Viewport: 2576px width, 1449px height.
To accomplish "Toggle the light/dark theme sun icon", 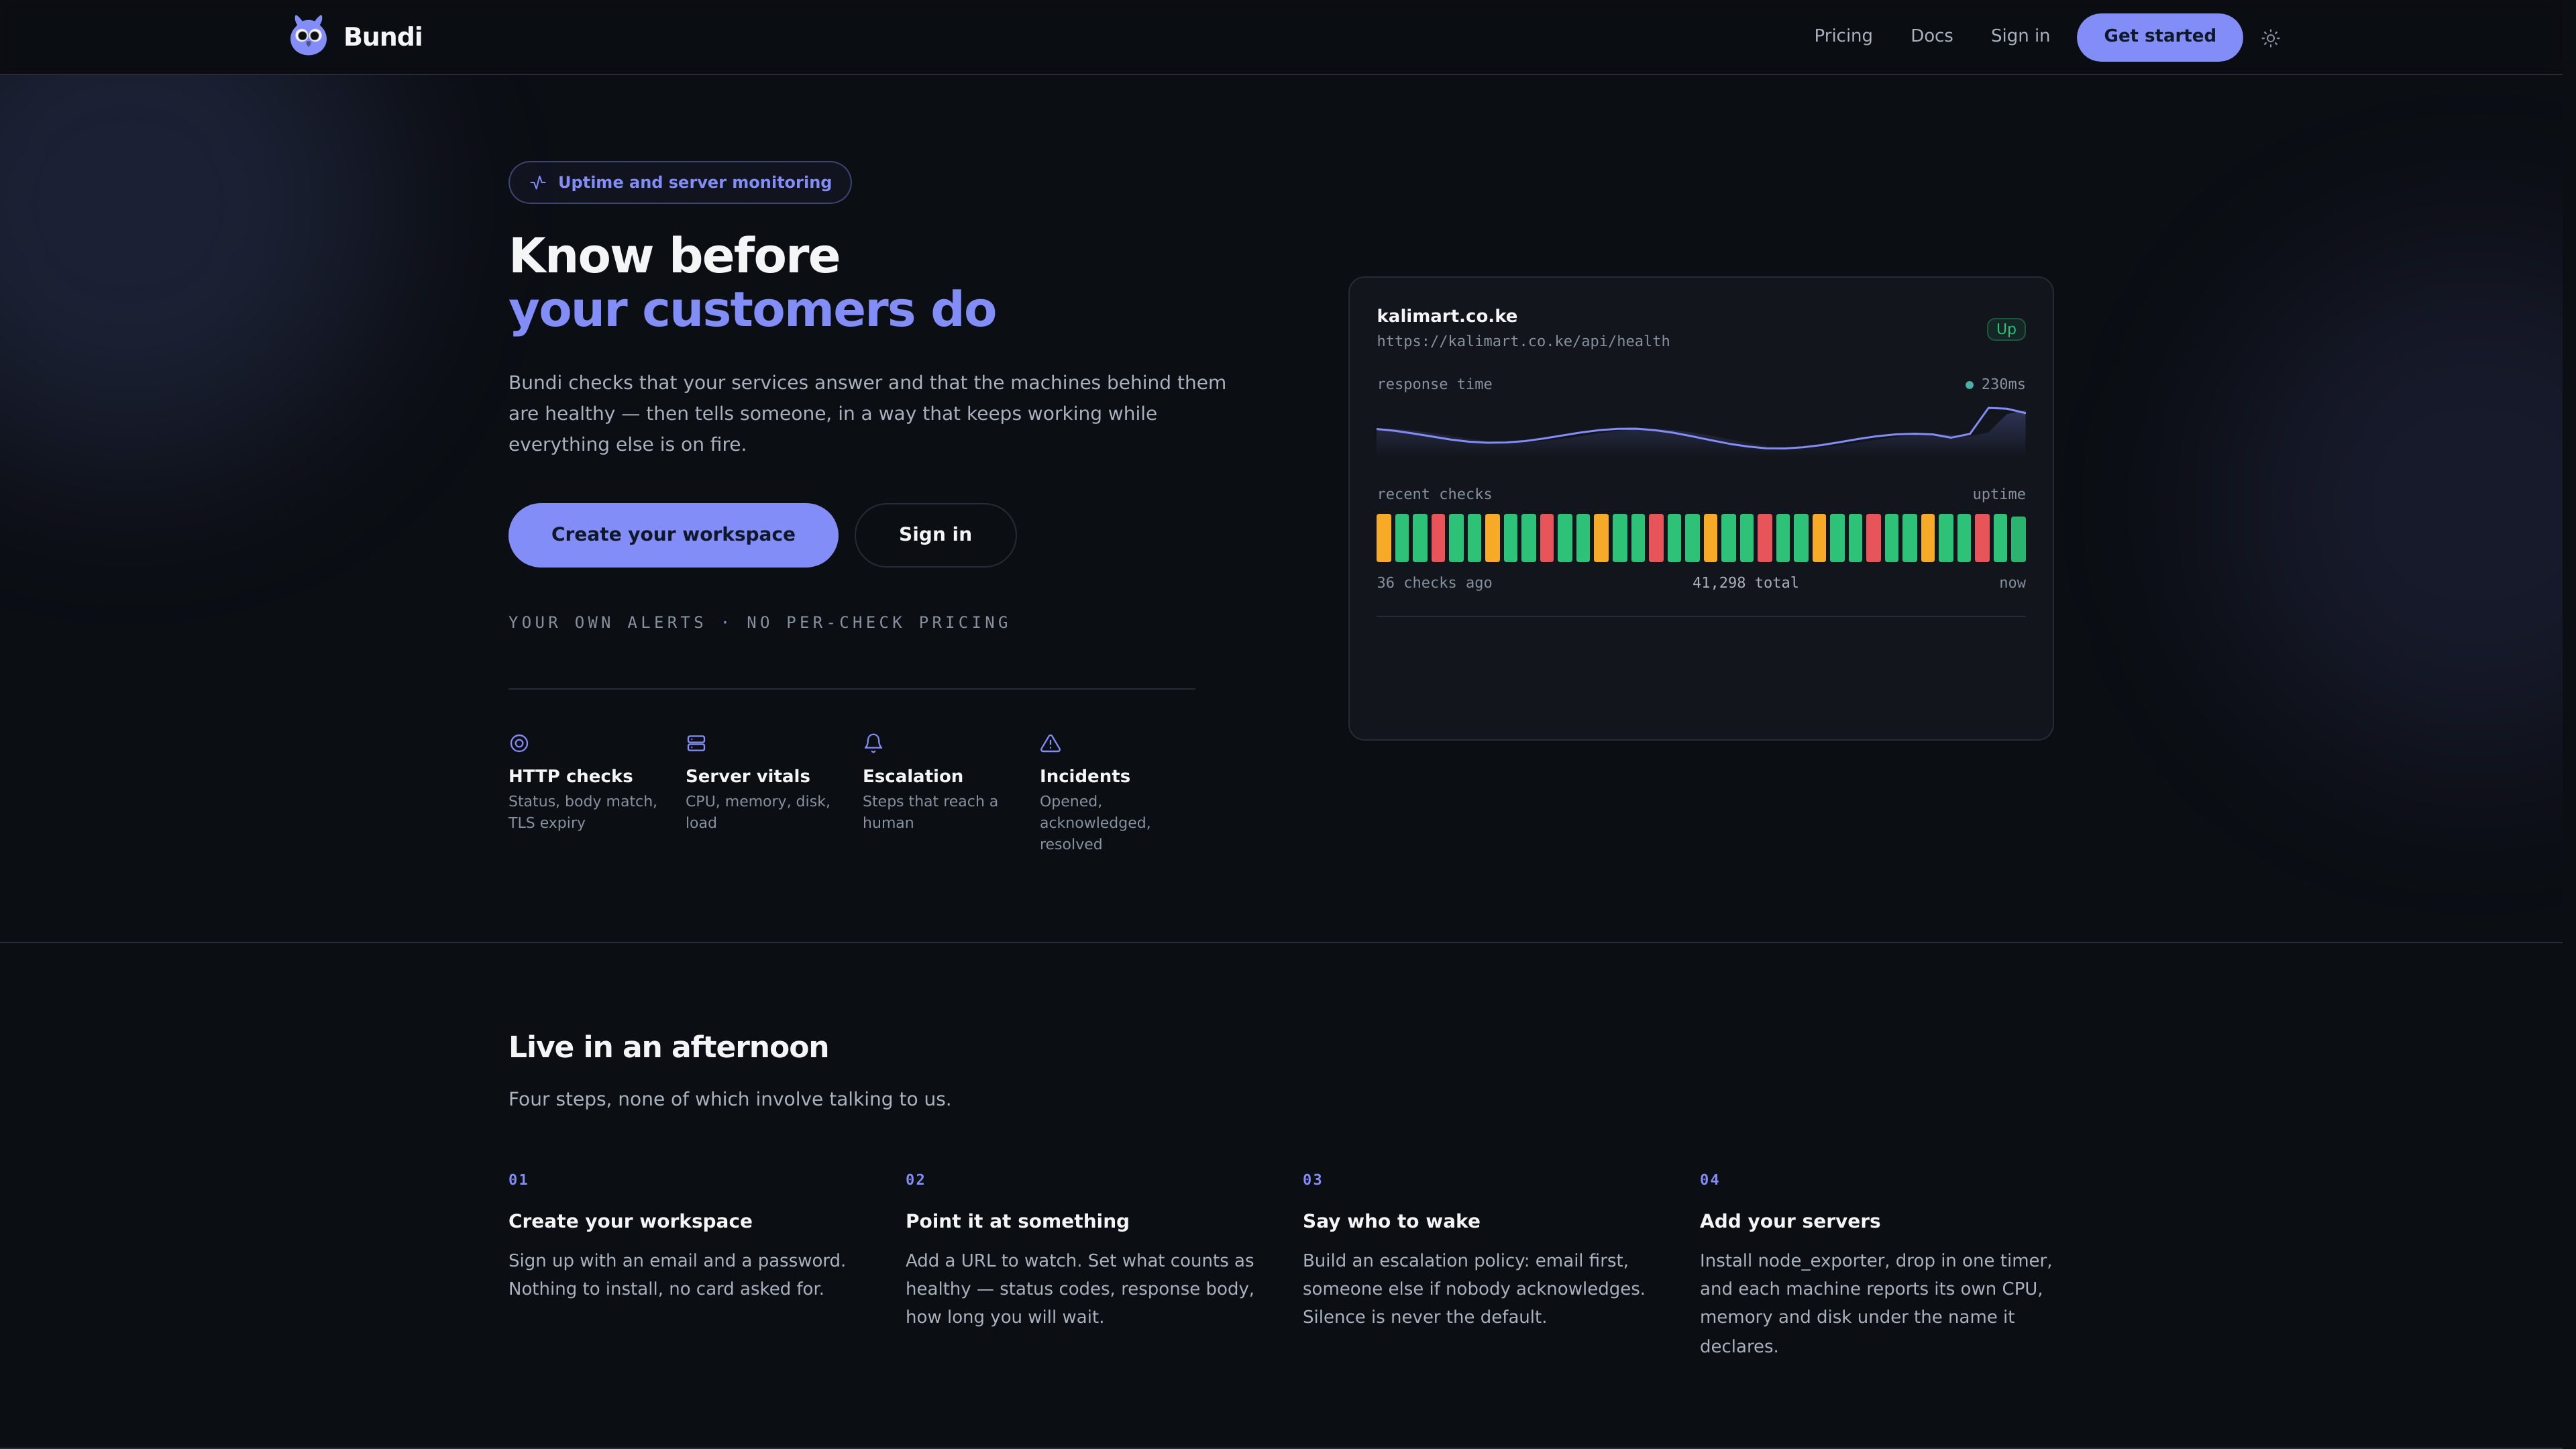I will 2270,38.
